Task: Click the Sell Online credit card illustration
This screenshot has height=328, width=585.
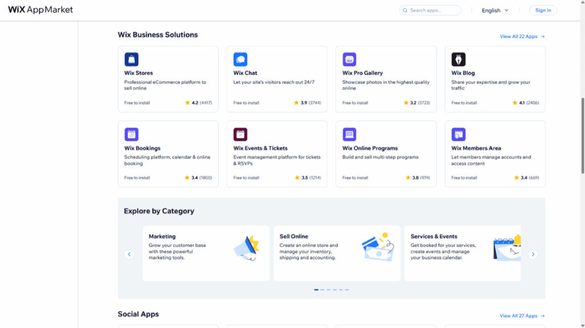Action: [x=378, y=247]
